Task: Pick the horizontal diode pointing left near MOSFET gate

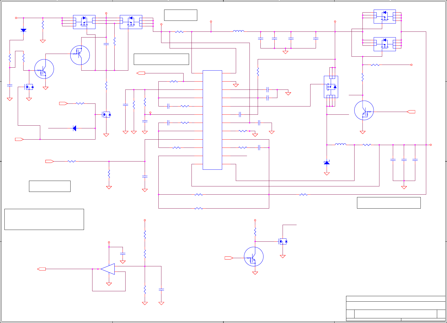Action: (x=74, y=128)
